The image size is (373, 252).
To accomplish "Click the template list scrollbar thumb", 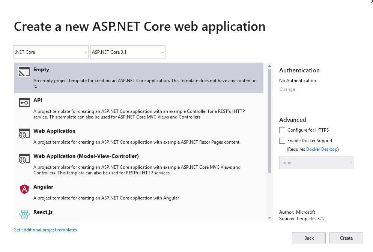I will pos(269,121).
